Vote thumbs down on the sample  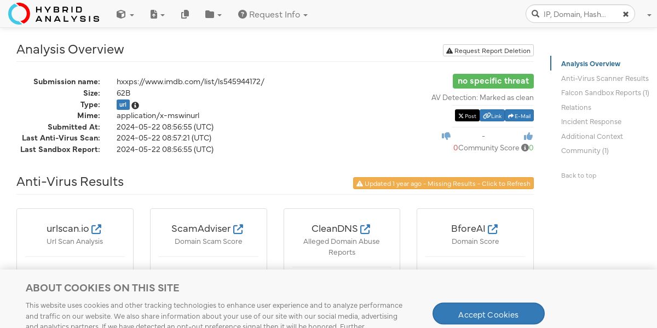(446, 136)
